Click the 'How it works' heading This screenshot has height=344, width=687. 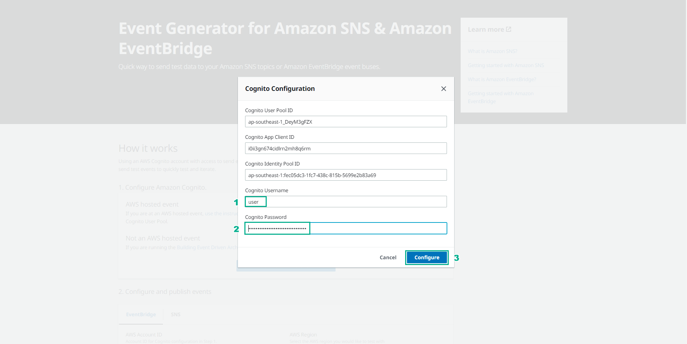point(148,148)
